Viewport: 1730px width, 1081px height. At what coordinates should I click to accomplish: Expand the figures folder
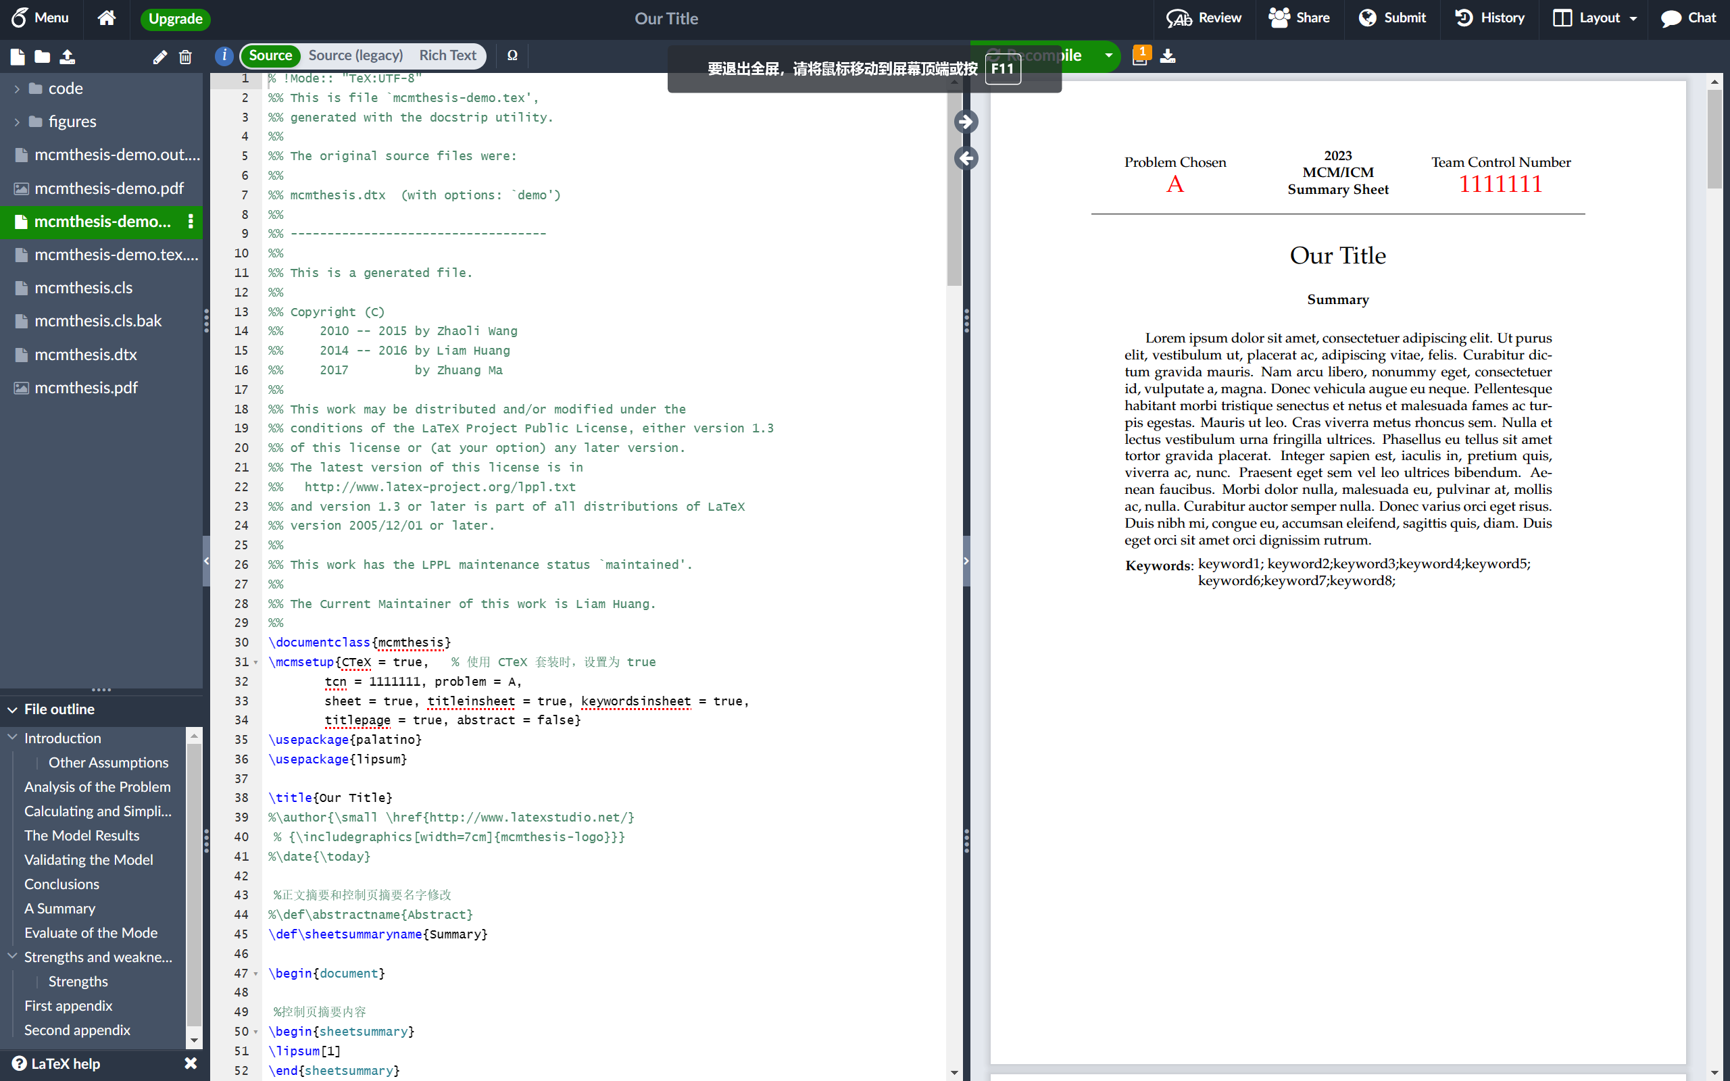coord(17,122)
